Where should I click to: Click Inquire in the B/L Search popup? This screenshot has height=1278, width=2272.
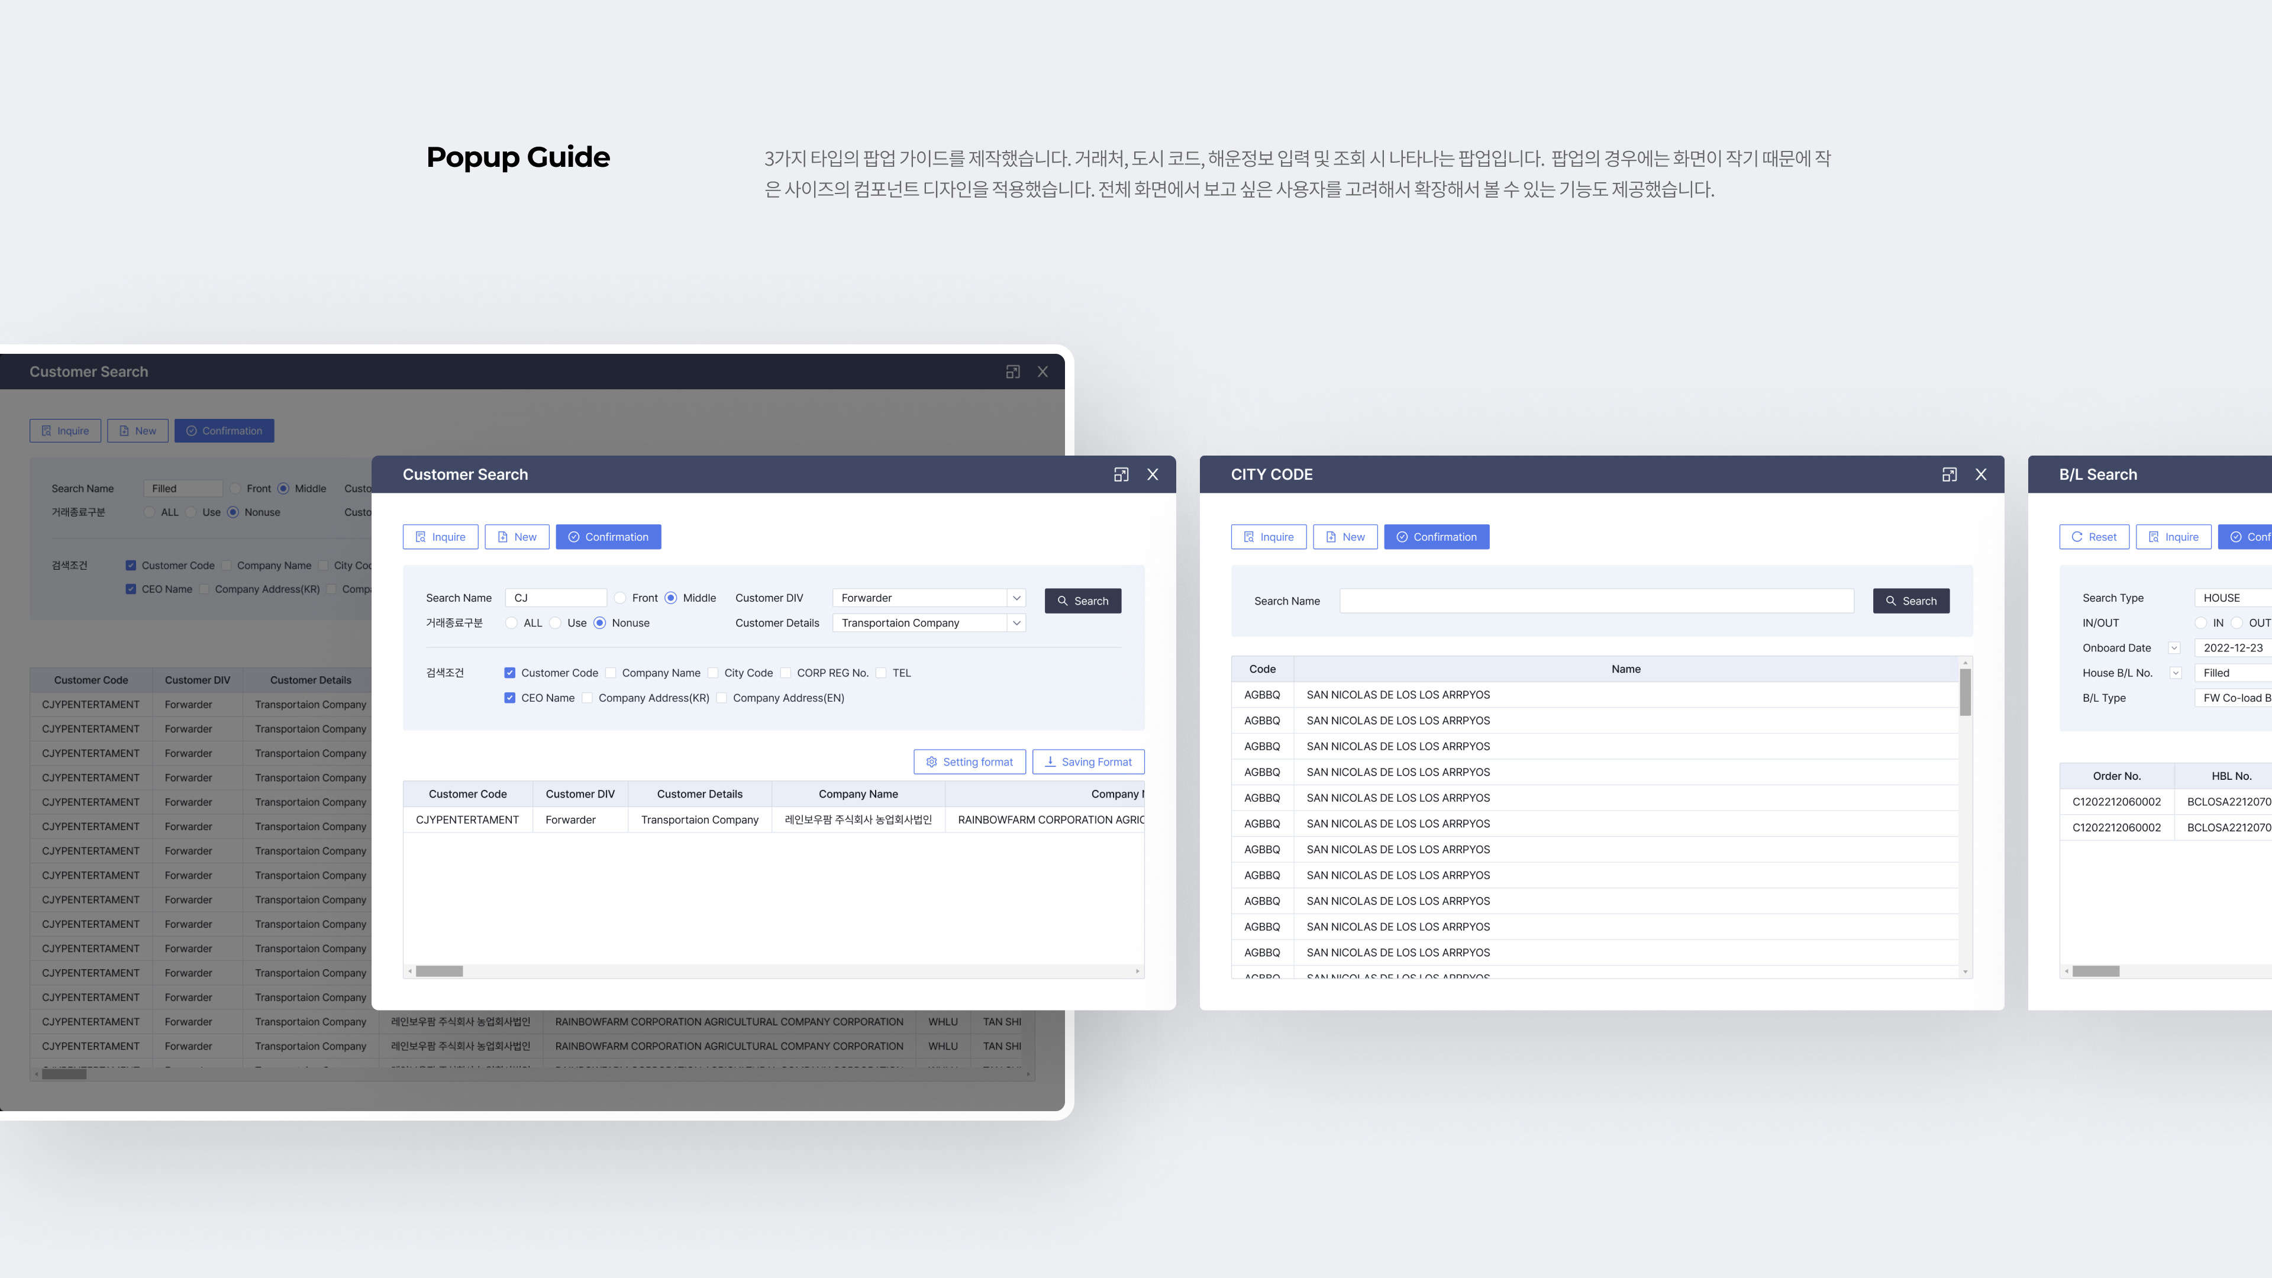(x=2173, y=537)
